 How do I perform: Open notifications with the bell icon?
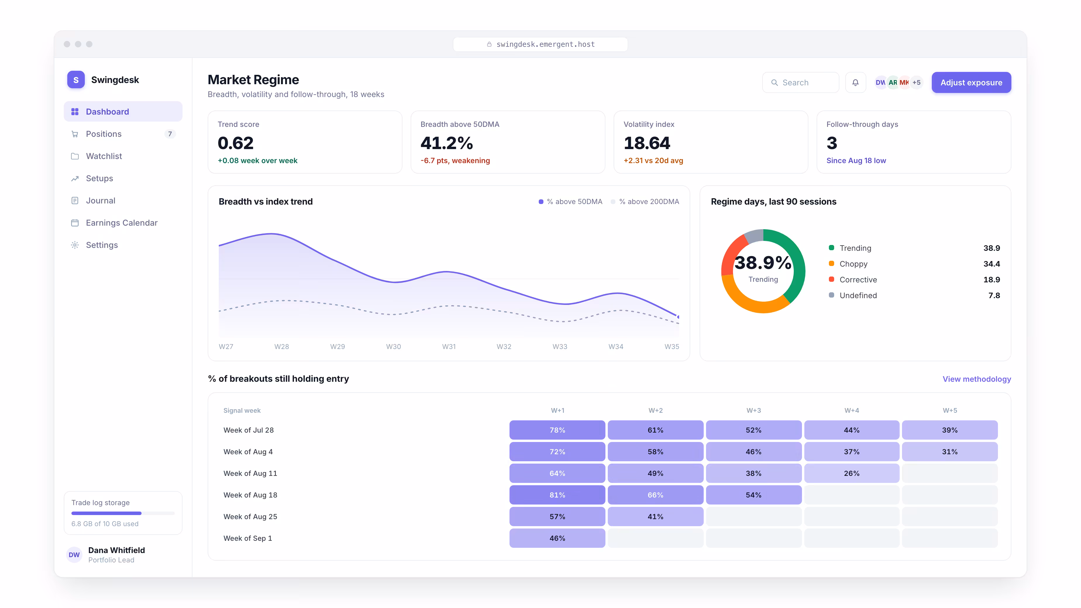tap(855, 83)
